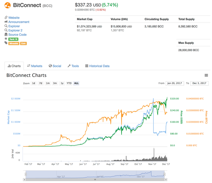The height and width of the screenshot is (183, 212).
Task: Click the magnifier icon beside Explorer
Action: tap(6, 26)
